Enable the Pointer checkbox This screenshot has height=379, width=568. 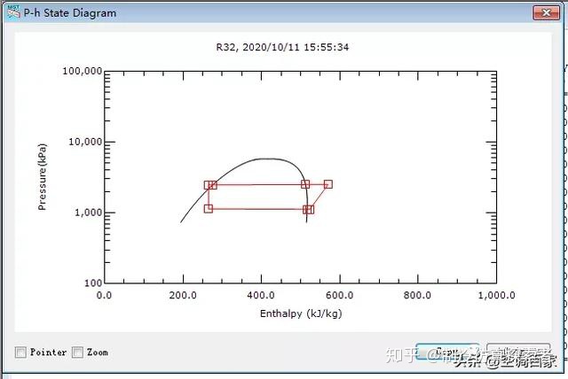20,352
